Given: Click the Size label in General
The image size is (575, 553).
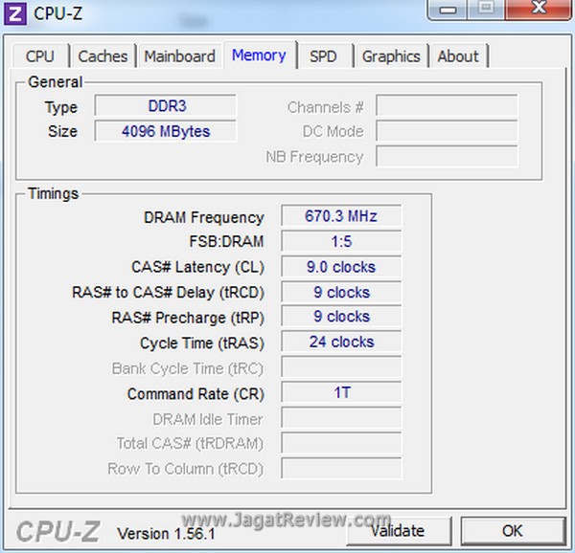Looking at the screenshot, I should point(62,131).
